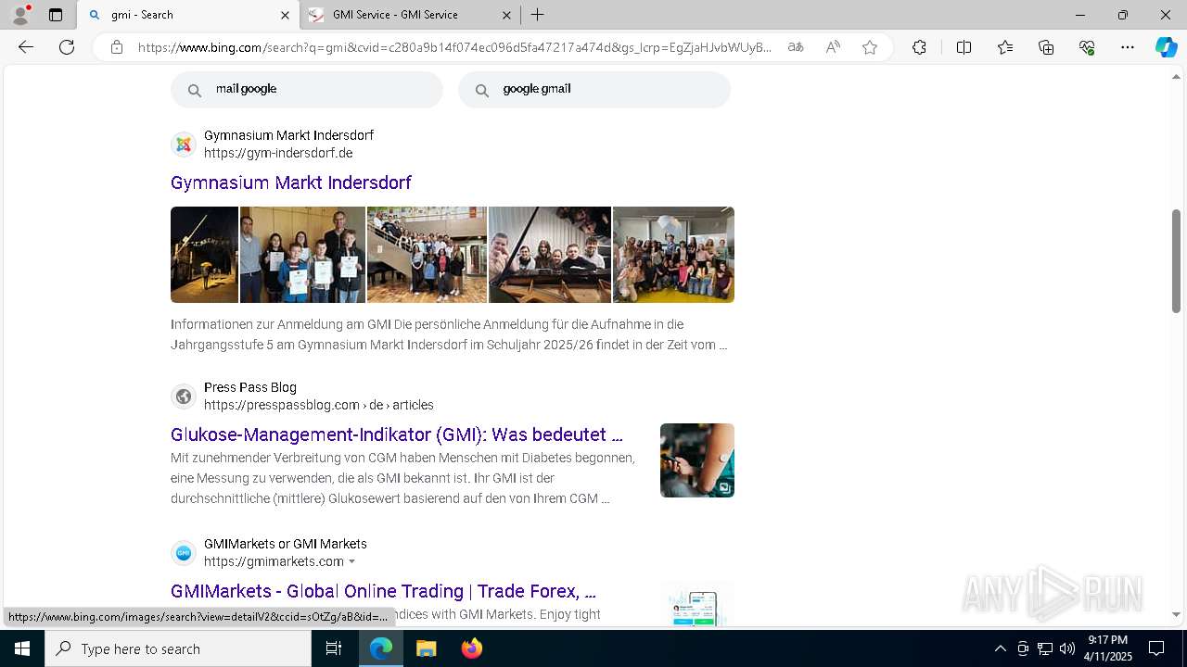The height and width of the screenshot is (667, 1187).
Task: Open File Explorer on the taskbar
Action: tap(426, 648)
